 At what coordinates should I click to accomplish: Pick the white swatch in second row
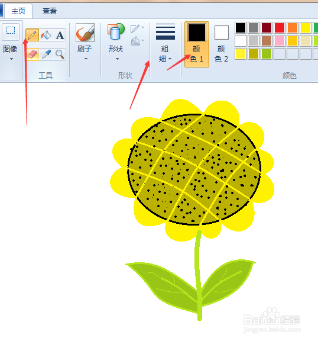pos(241,41)
